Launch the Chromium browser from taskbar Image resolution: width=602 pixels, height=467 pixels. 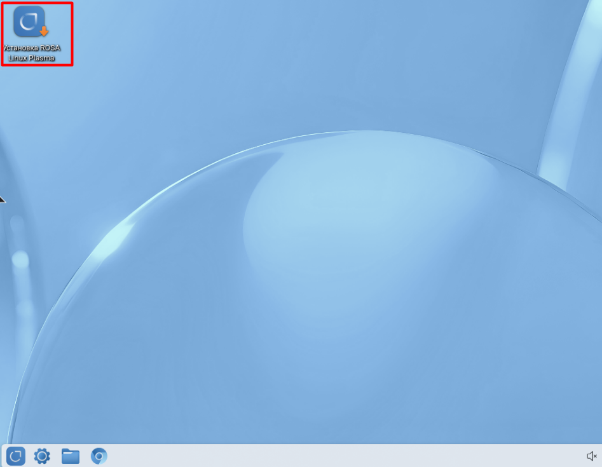[x=99, y=456]
